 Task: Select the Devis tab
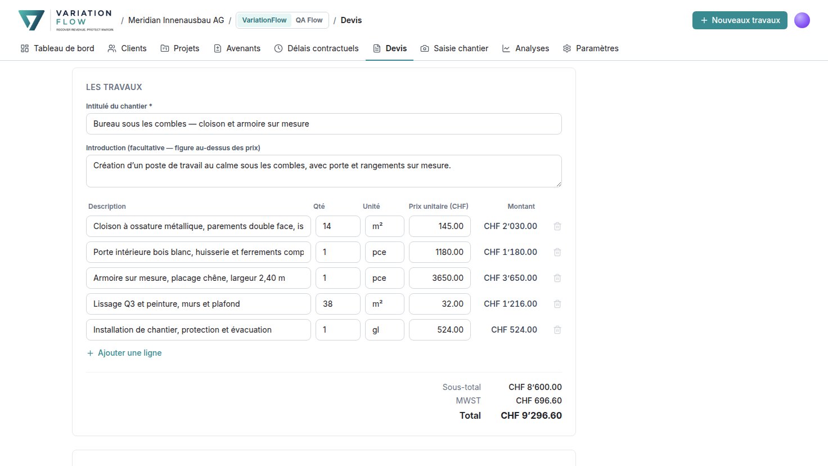point(390,48)
